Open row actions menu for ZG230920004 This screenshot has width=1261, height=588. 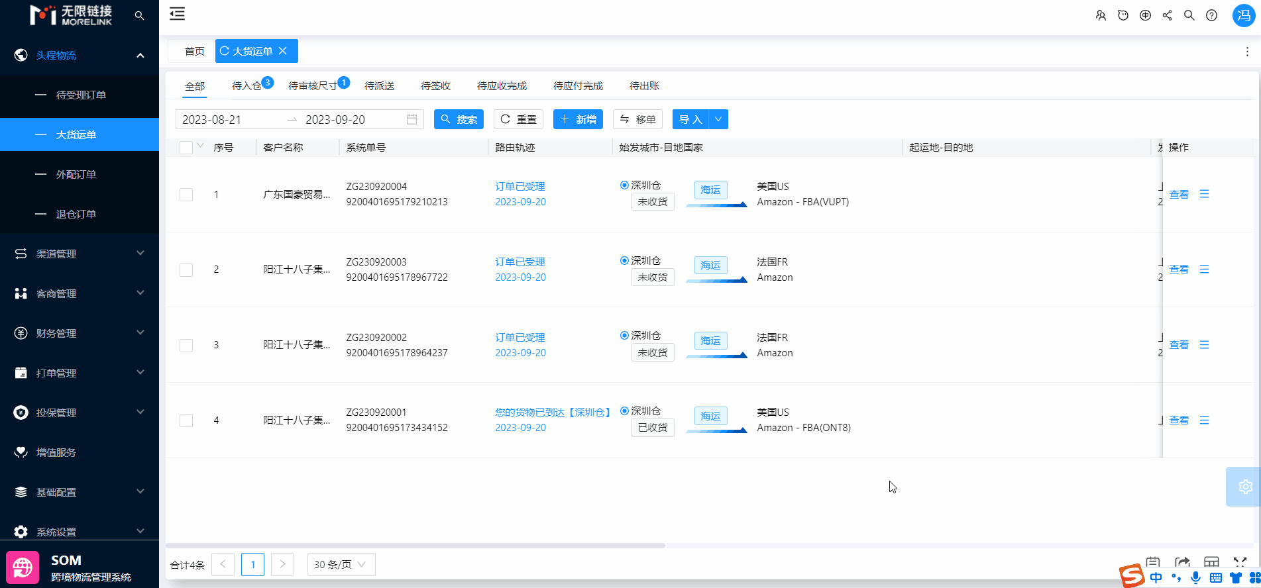point(1204,194)
